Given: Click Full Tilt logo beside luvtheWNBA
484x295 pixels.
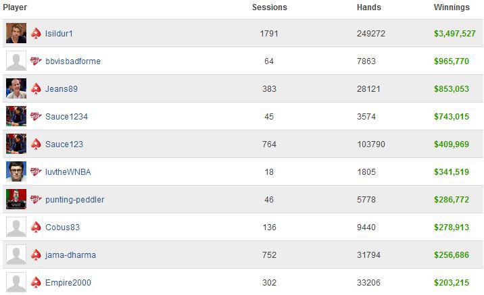Looking at the screenshot, I should [x=36, y=171].
